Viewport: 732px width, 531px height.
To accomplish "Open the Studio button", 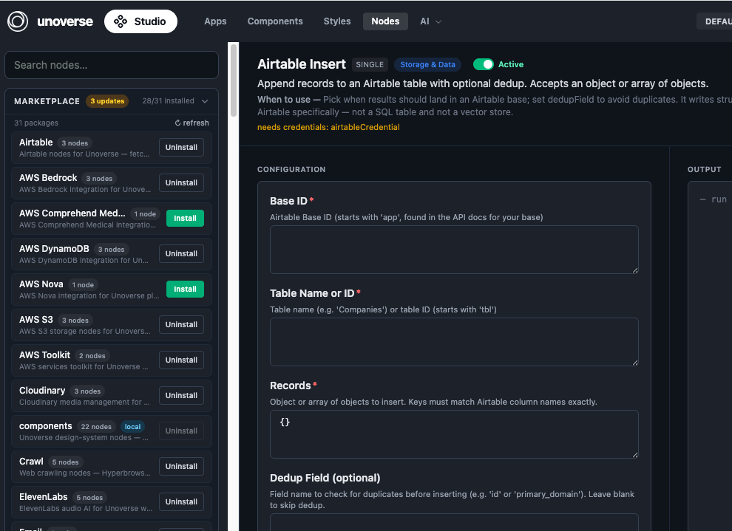I will pyautogui.click(x=140, y=21).
